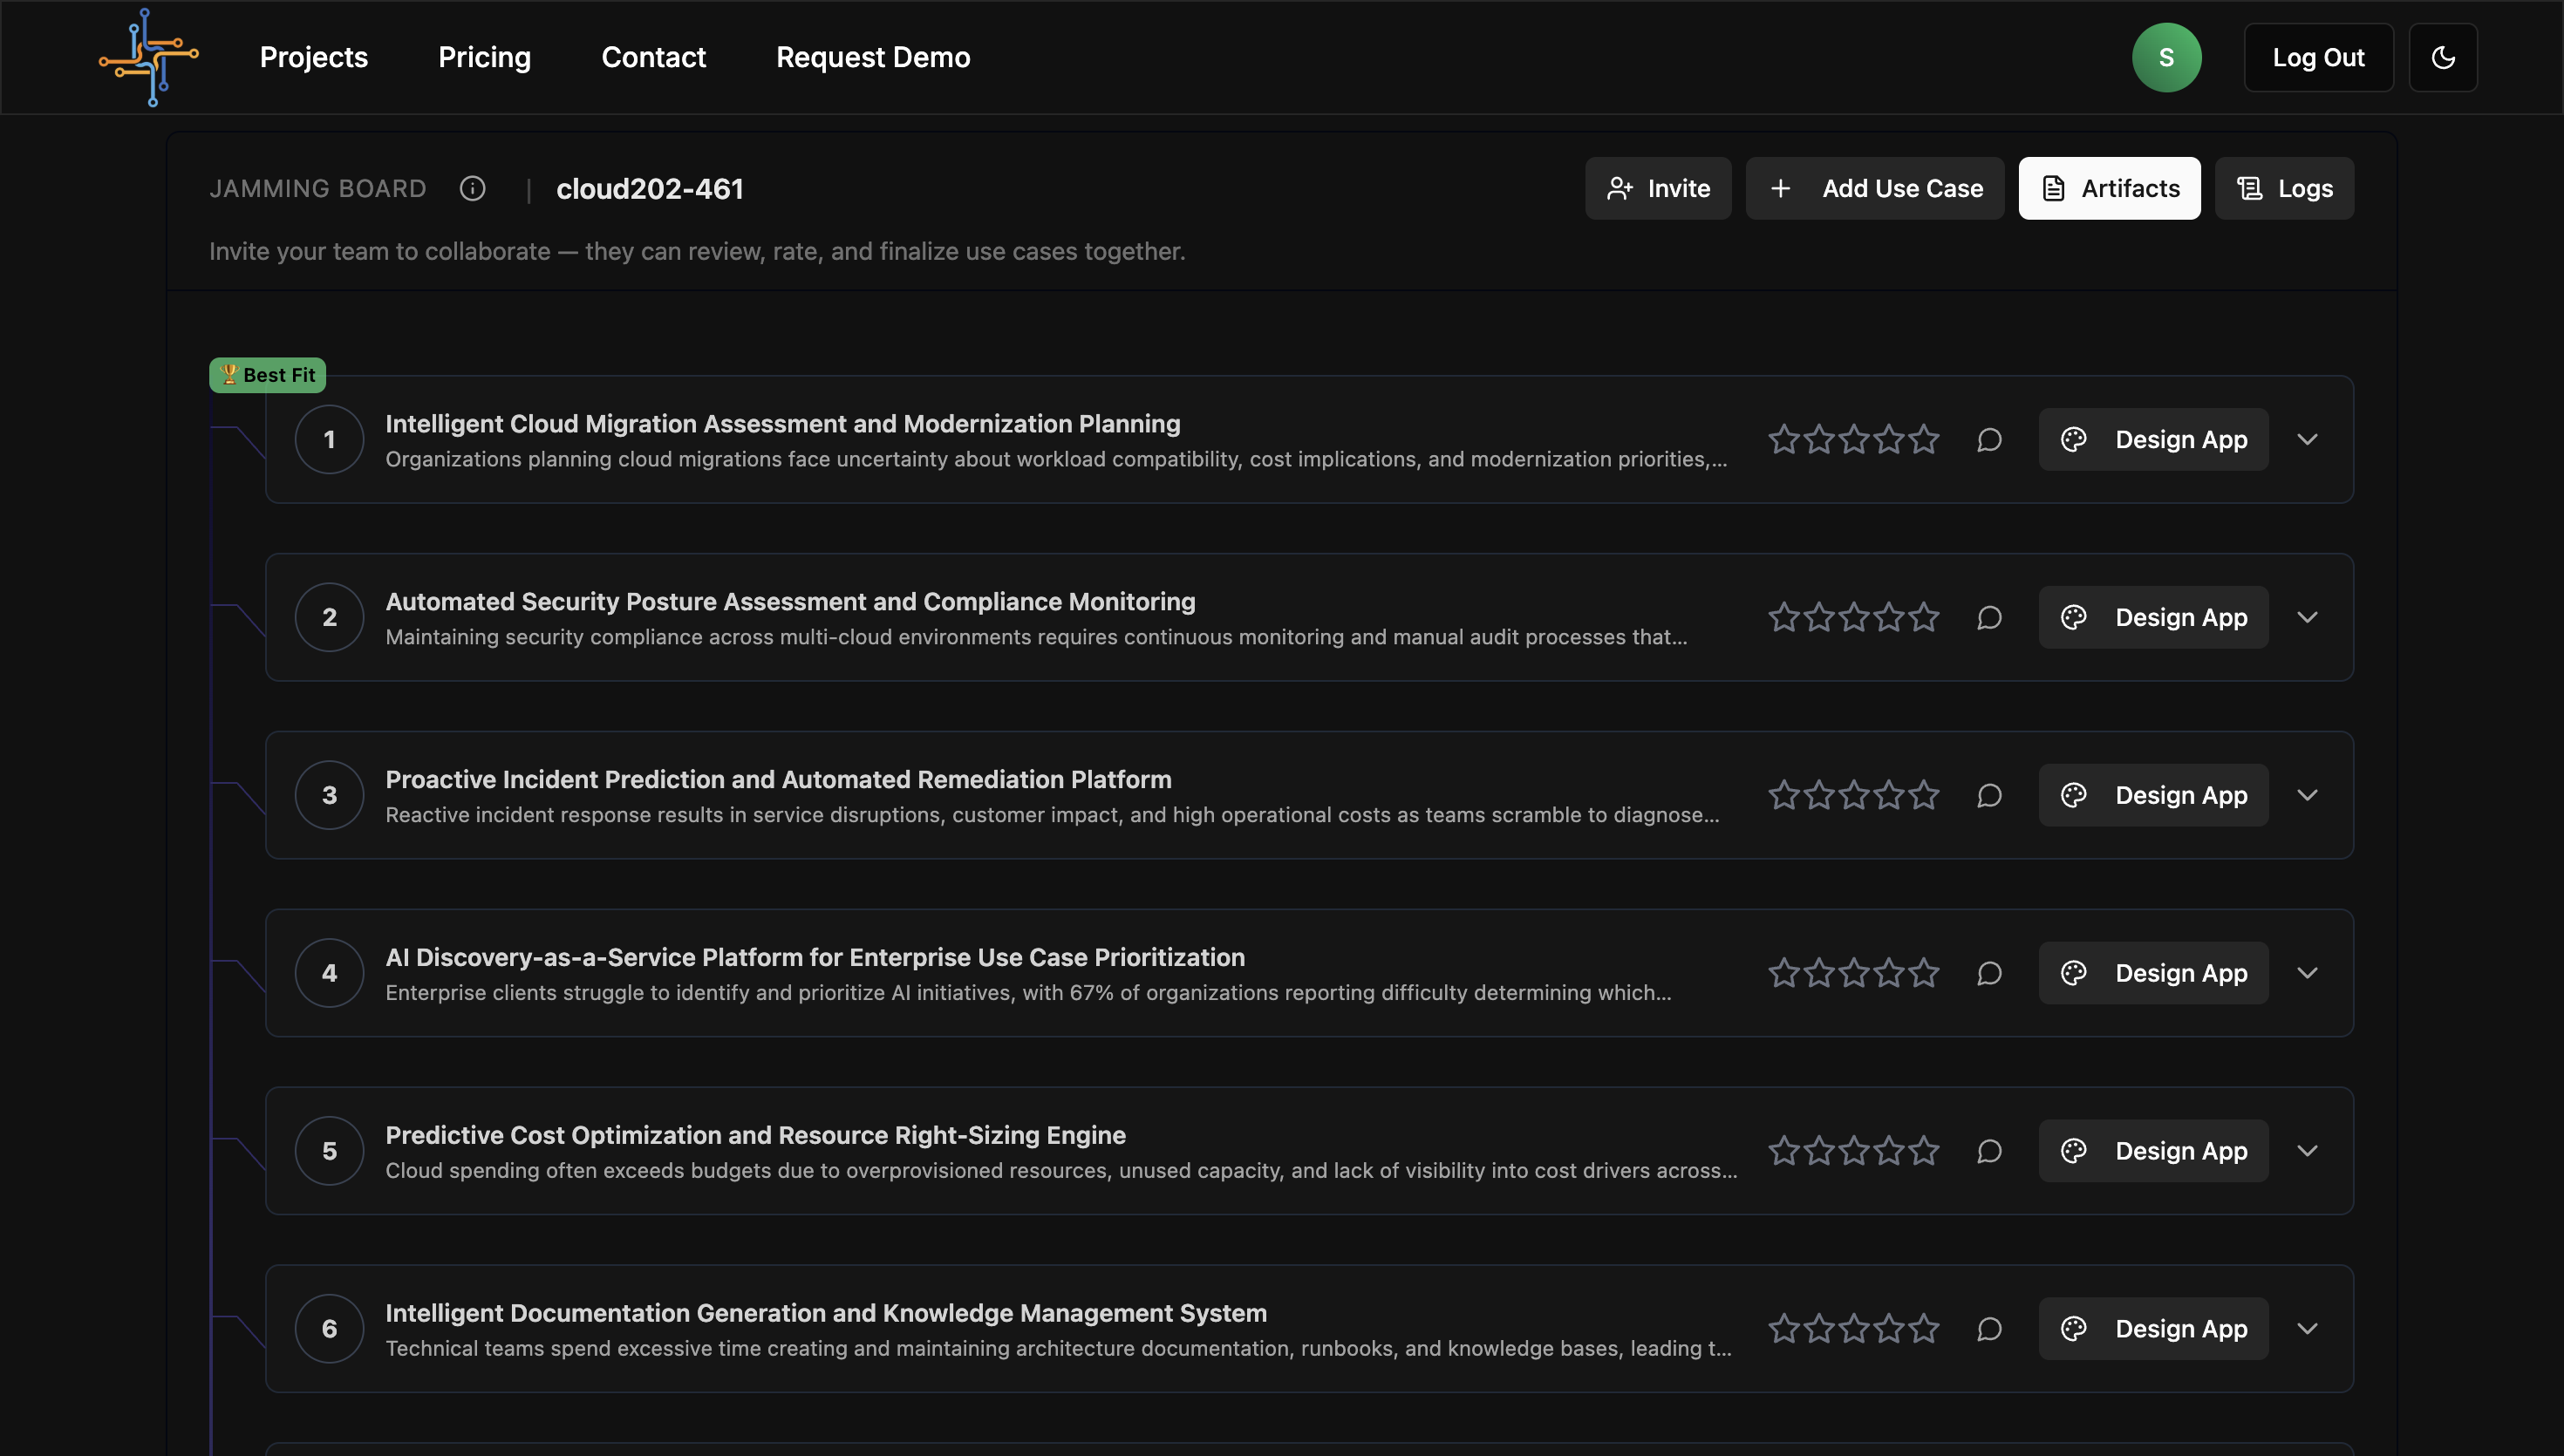This screenshot has height=1456, width=2564.
Task: Open comments for the Cloud Migration use case
Action: [1989, 440]
